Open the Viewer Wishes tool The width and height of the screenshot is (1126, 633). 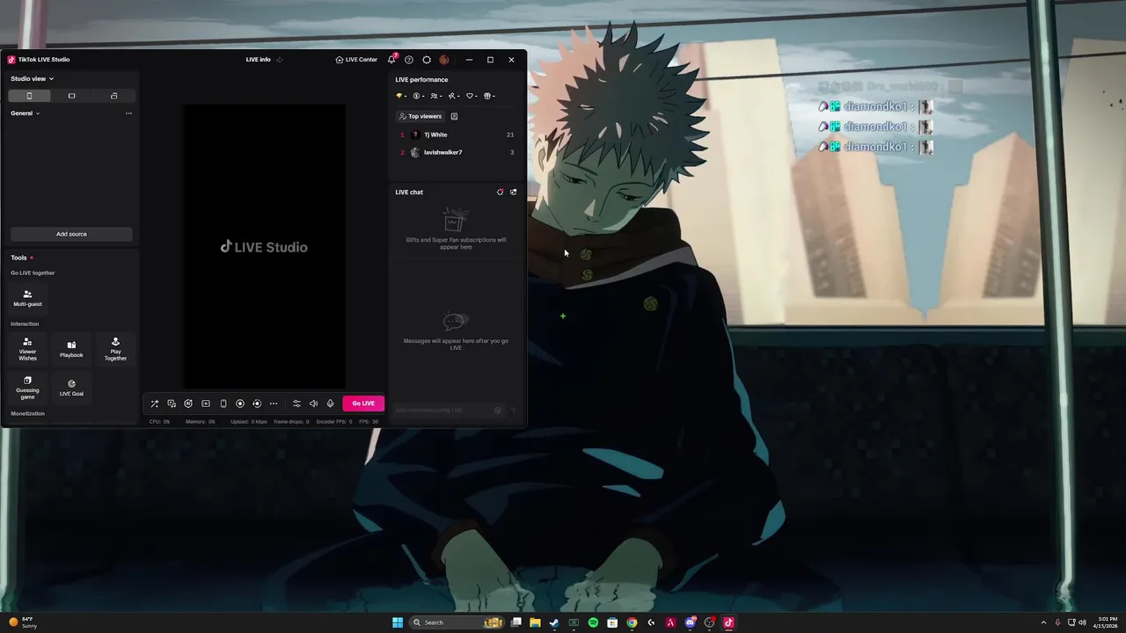[27, 349]
